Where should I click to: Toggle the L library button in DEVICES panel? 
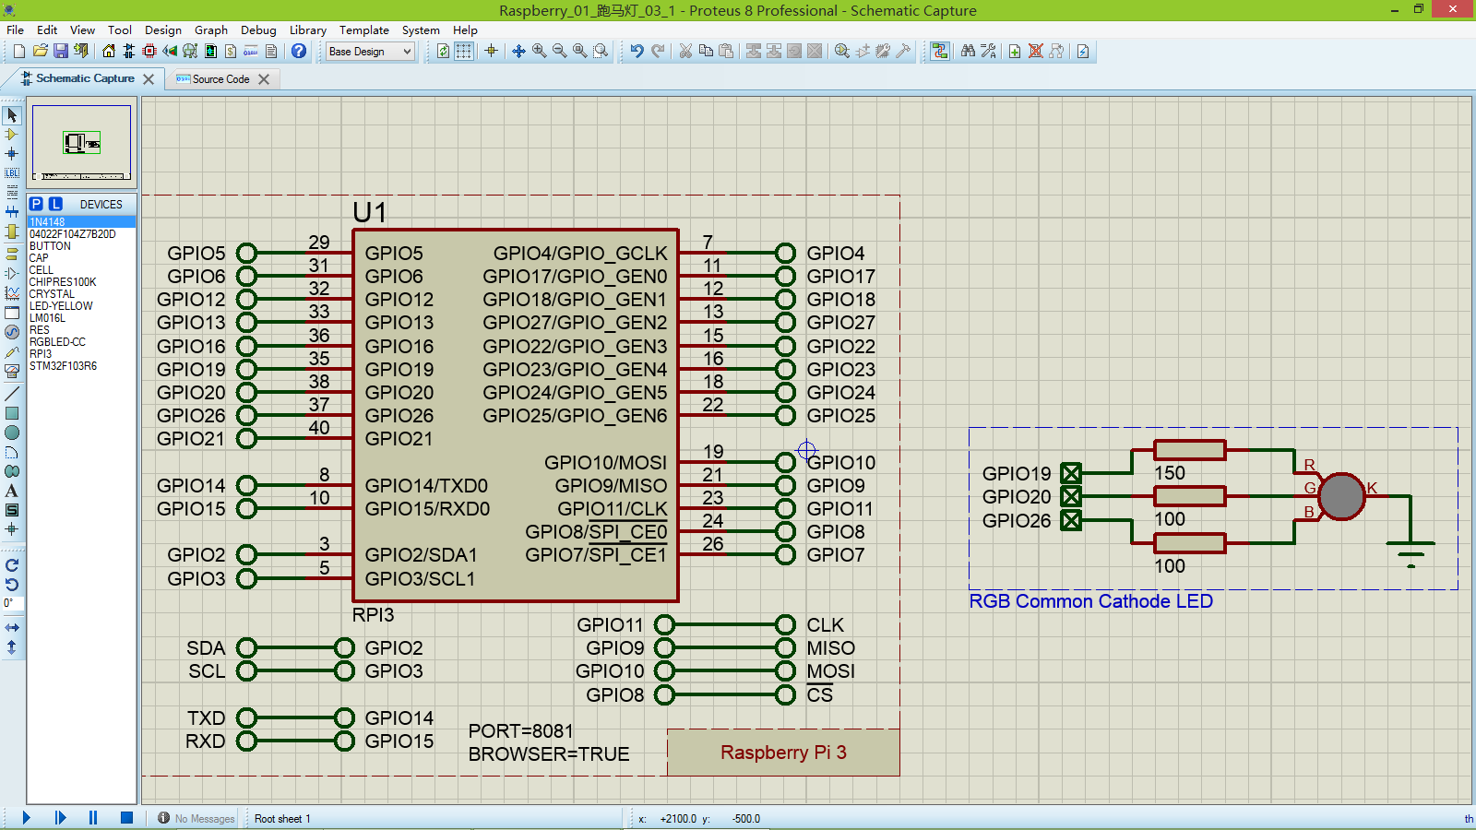point(55,204)
